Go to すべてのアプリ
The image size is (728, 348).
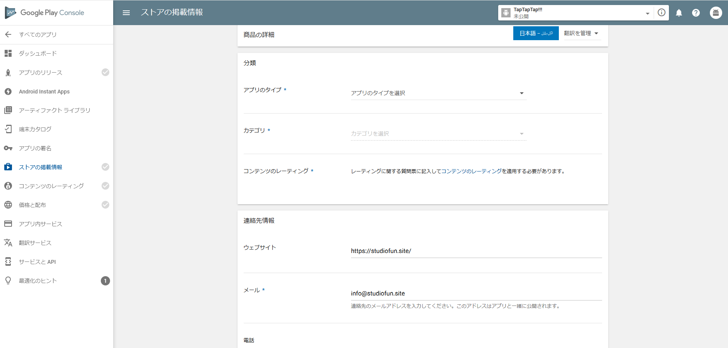coord(38,34)
